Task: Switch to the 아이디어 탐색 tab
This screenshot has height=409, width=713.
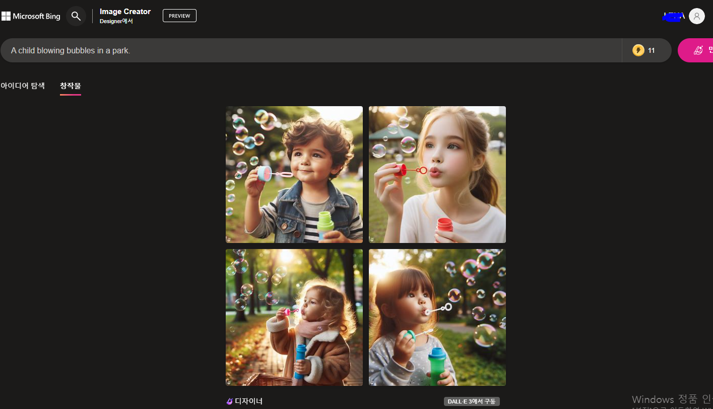Action: pos(23,86)
